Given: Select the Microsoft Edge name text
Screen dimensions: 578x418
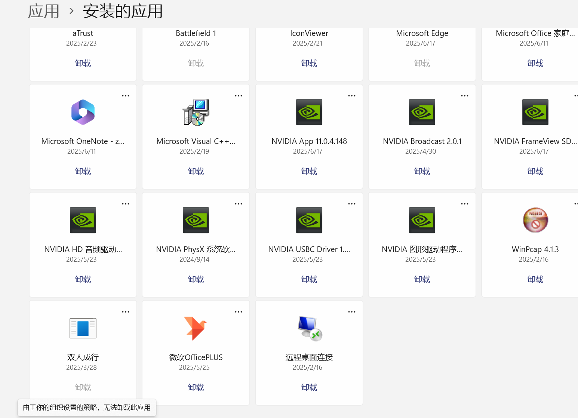Looking at the screenshot, I should (x=422, y=33).
